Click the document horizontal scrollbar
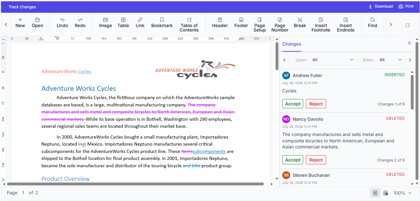 tap(135, 184)
